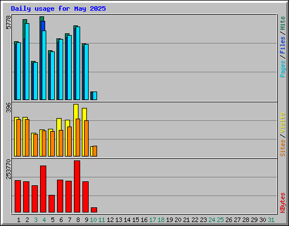The image size is (289, 226).
Task: Click the red KBytes bar for day 4
Action: tap(43, 189)
